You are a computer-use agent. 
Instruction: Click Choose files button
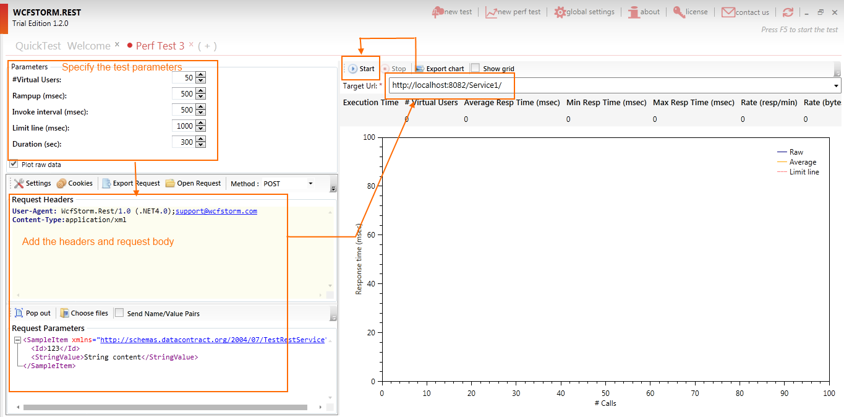(x=84, y=313)
